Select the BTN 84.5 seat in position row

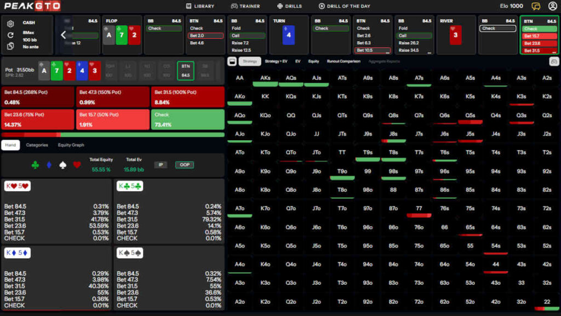coord(185,71)
